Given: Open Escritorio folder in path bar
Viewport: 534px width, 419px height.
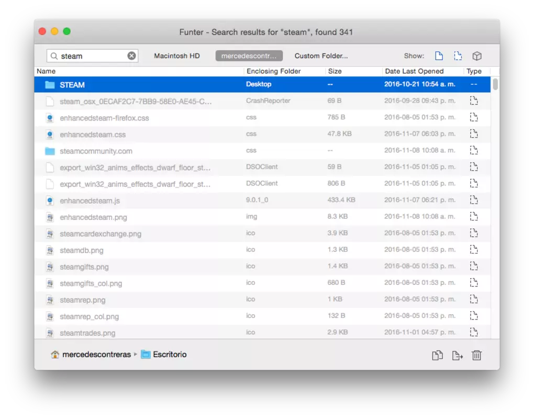Looking at the screenshot, I should [164, 355].
